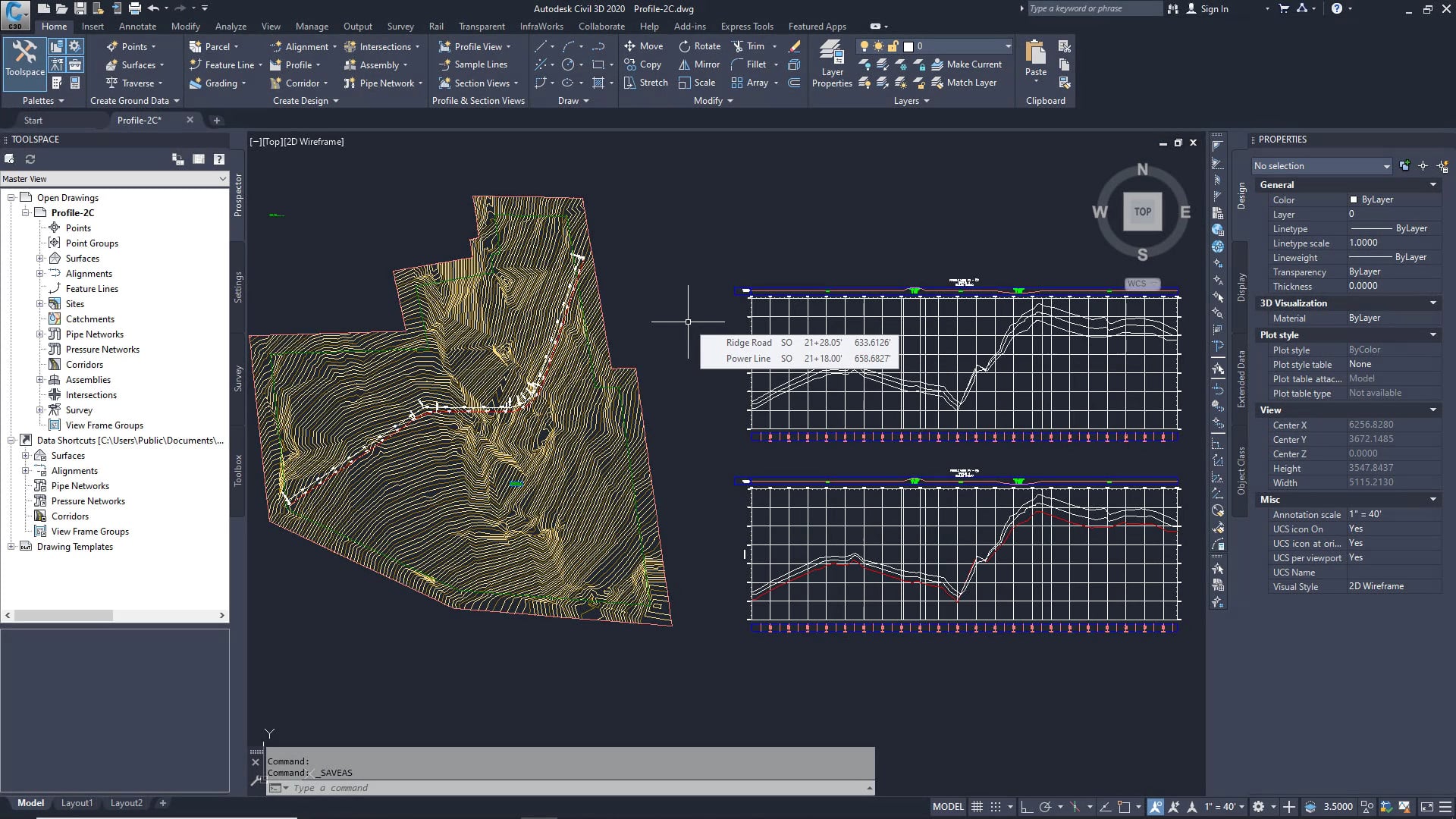Click the active color swatch in Layers panel
The height and width of the screenshot is (819, 1456).
point(907,45)
